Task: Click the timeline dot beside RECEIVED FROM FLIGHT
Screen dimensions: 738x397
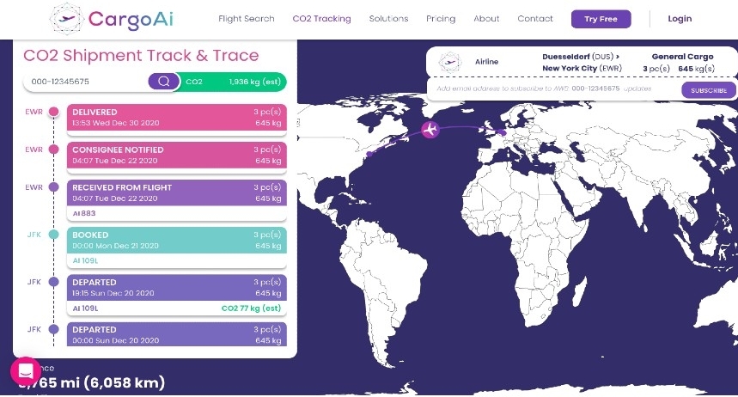Action: pyautogui.click(x=54, y=187)
